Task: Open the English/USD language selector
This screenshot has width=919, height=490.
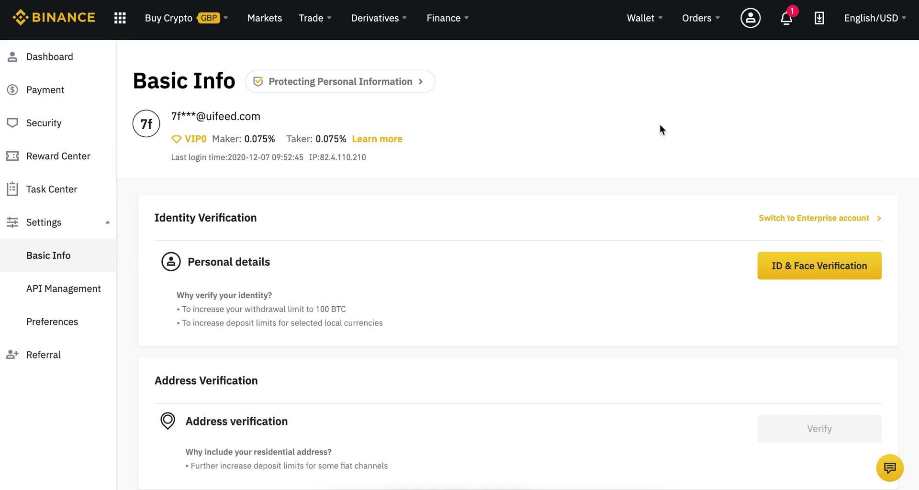Action: [875, 18]
